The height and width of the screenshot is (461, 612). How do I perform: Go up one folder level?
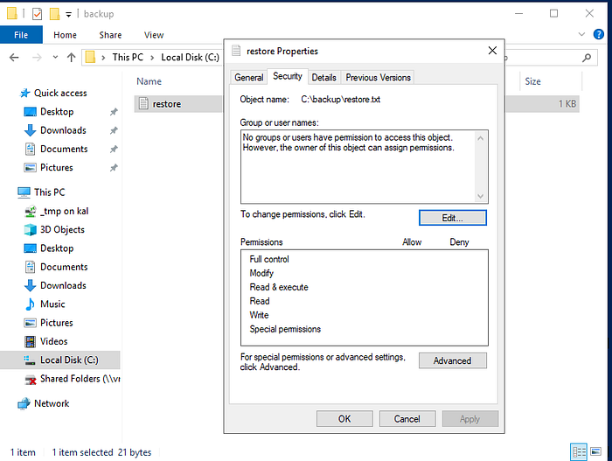(x=71, y=58)
